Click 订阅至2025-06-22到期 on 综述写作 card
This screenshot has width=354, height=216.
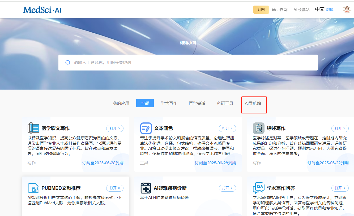pyautogui.click(x=328, y=163)
